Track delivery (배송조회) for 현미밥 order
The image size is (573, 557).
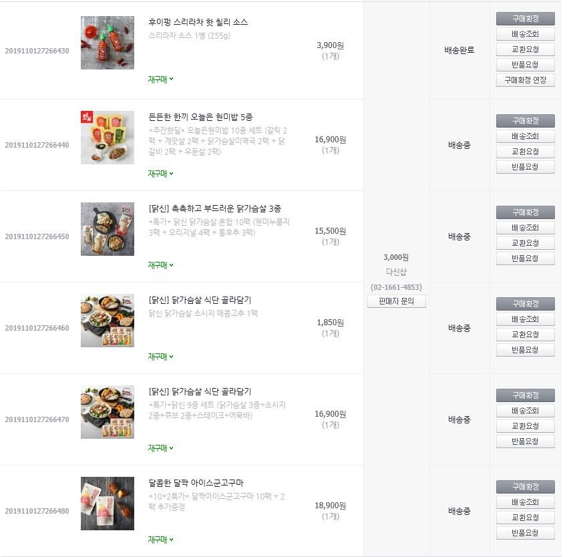click(x=525, y=136)
